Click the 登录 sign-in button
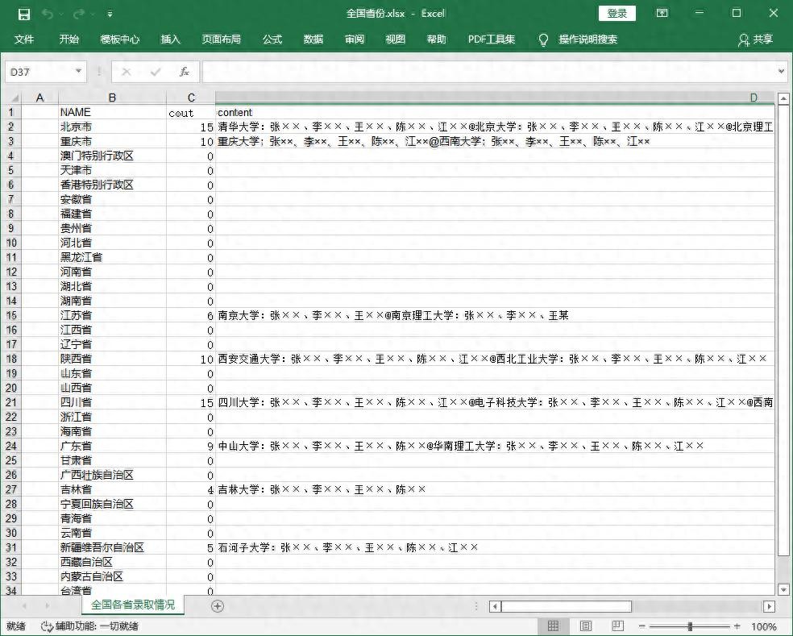 (x=617, y=14)
